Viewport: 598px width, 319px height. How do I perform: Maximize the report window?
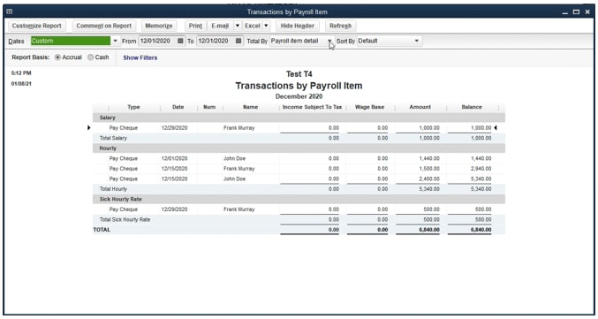576,11
